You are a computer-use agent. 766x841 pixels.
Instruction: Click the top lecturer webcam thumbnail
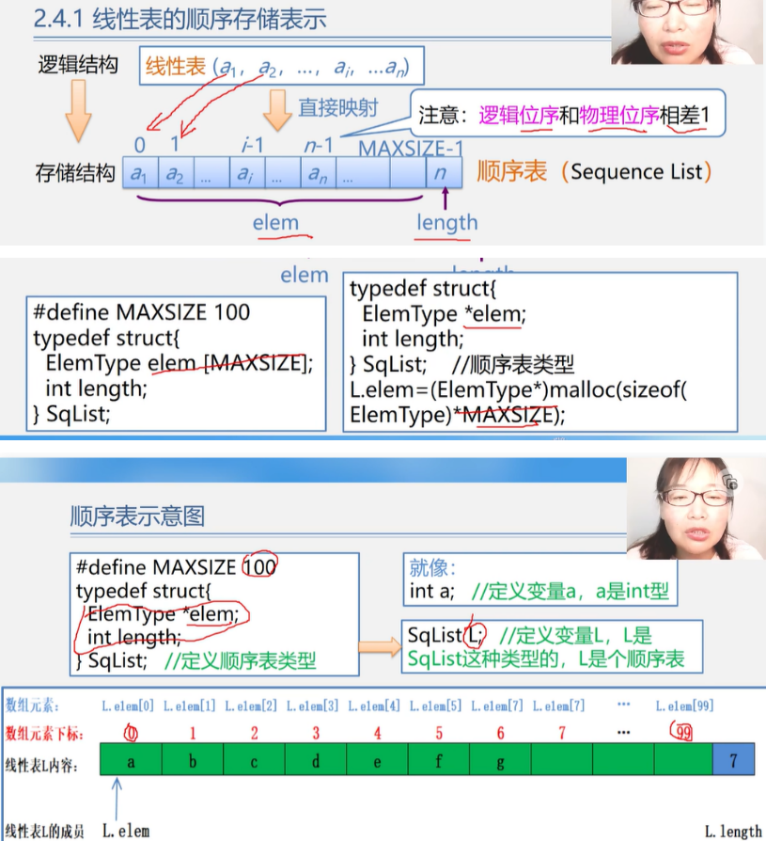[x=687, y=32]
